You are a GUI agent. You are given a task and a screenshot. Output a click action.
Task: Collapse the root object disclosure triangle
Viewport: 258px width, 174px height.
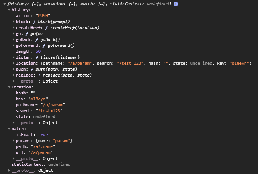[4, 4]
